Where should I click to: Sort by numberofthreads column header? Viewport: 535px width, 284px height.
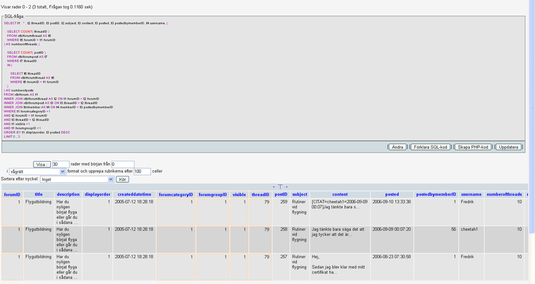point(504,194)
